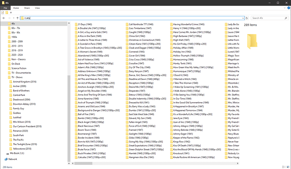This screenshot has width=291, height=169.
Task: Click the navigation pane scroll up arrow
Action: click(69, 23)
